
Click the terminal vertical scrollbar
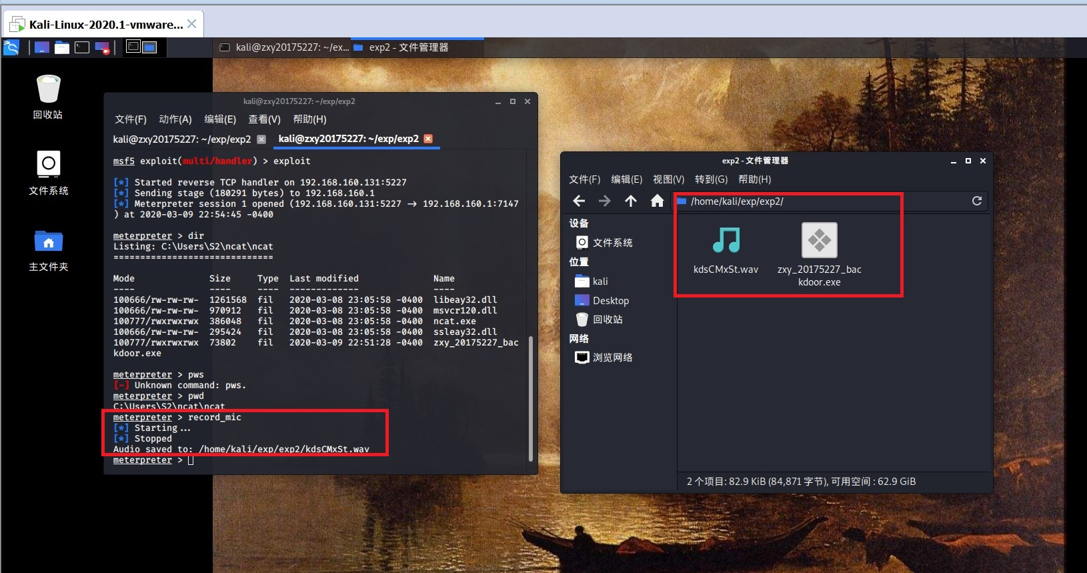[x=531, y=398]
